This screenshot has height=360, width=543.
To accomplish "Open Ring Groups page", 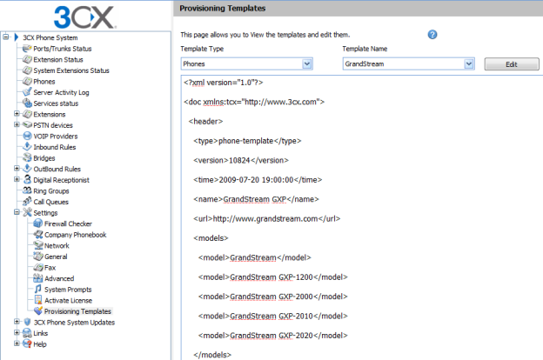I will pos(50,191).
